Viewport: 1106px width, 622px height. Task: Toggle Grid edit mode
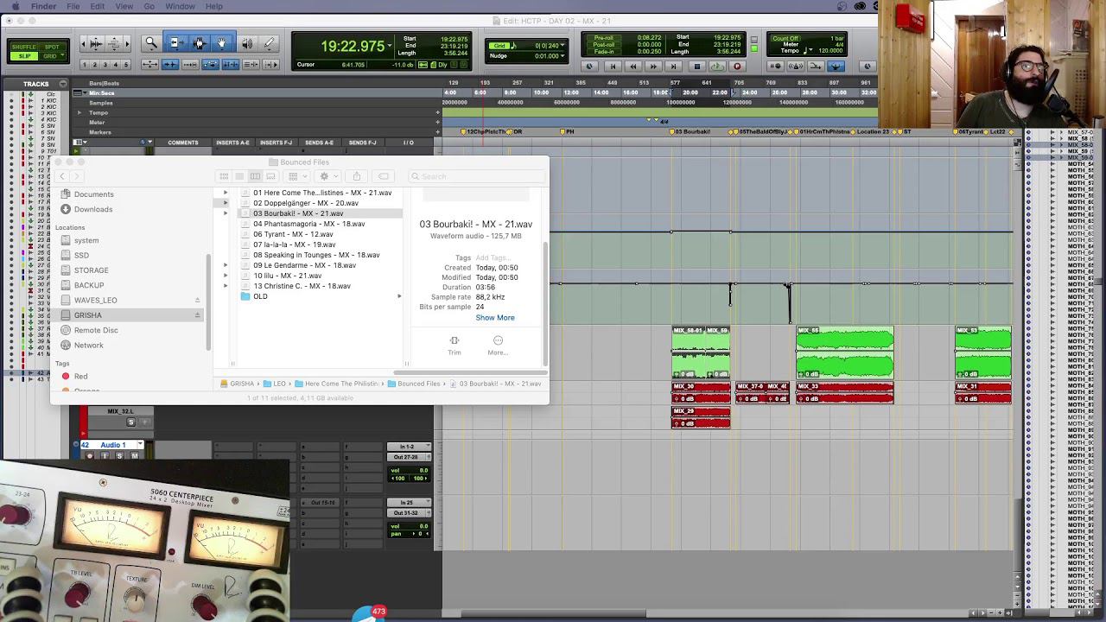tap(53, 56)
